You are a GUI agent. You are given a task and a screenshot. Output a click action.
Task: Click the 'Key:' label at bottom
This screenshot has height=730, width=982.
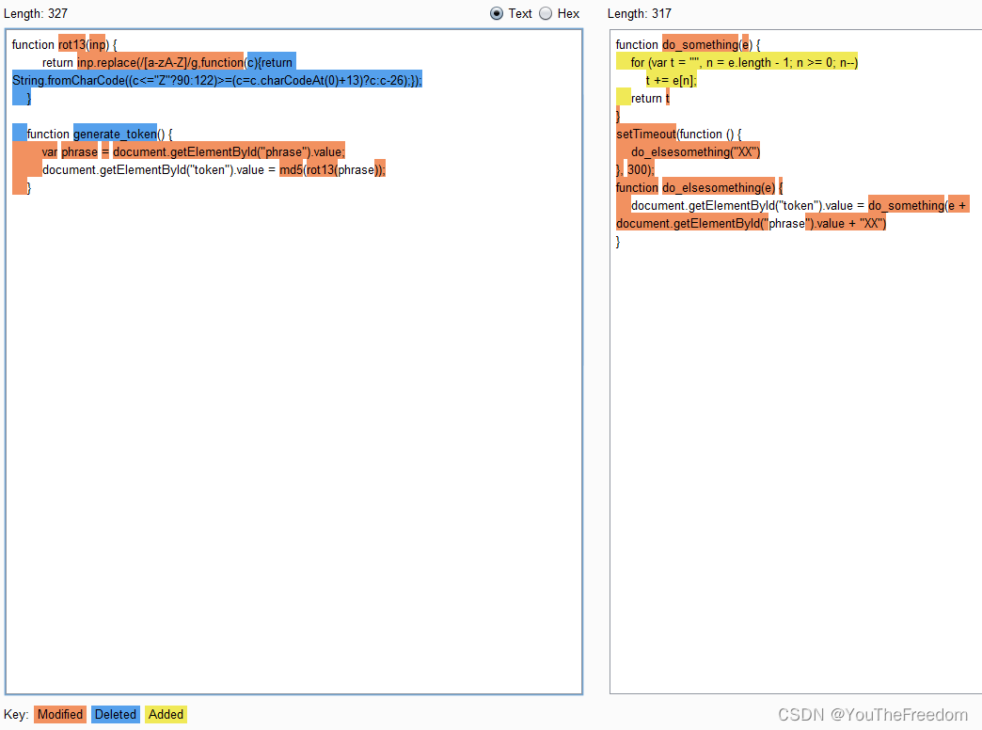[x=16, y=714]
